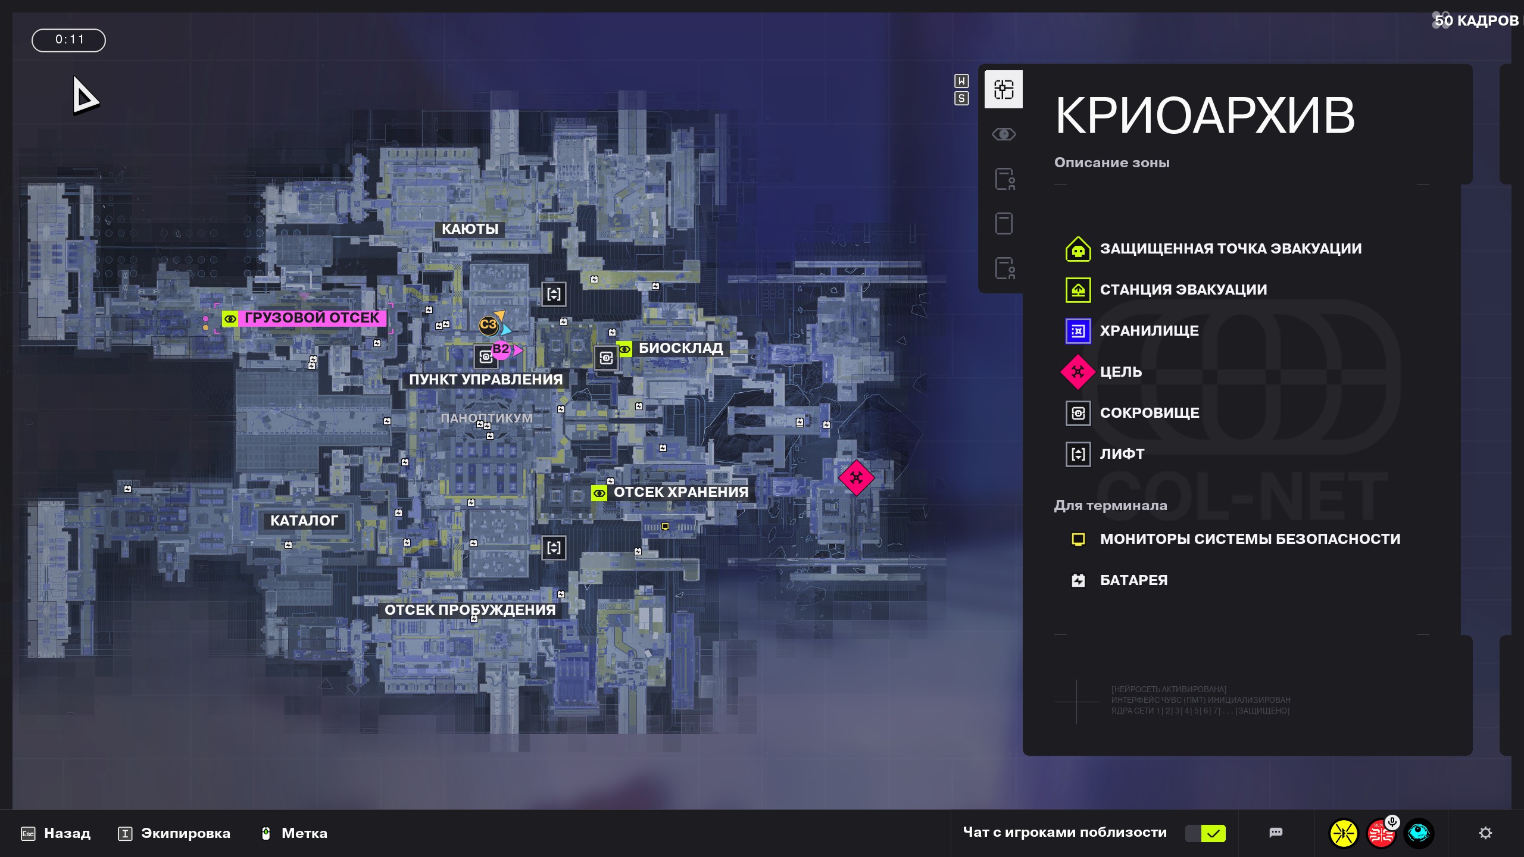Open the chat message bubble icon

click(1275, 833)
